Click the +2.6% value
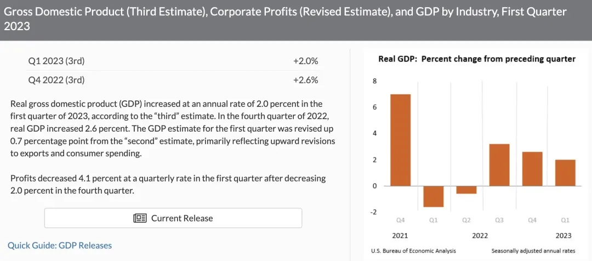Screen dimensions: 592x261 (305, 80)
